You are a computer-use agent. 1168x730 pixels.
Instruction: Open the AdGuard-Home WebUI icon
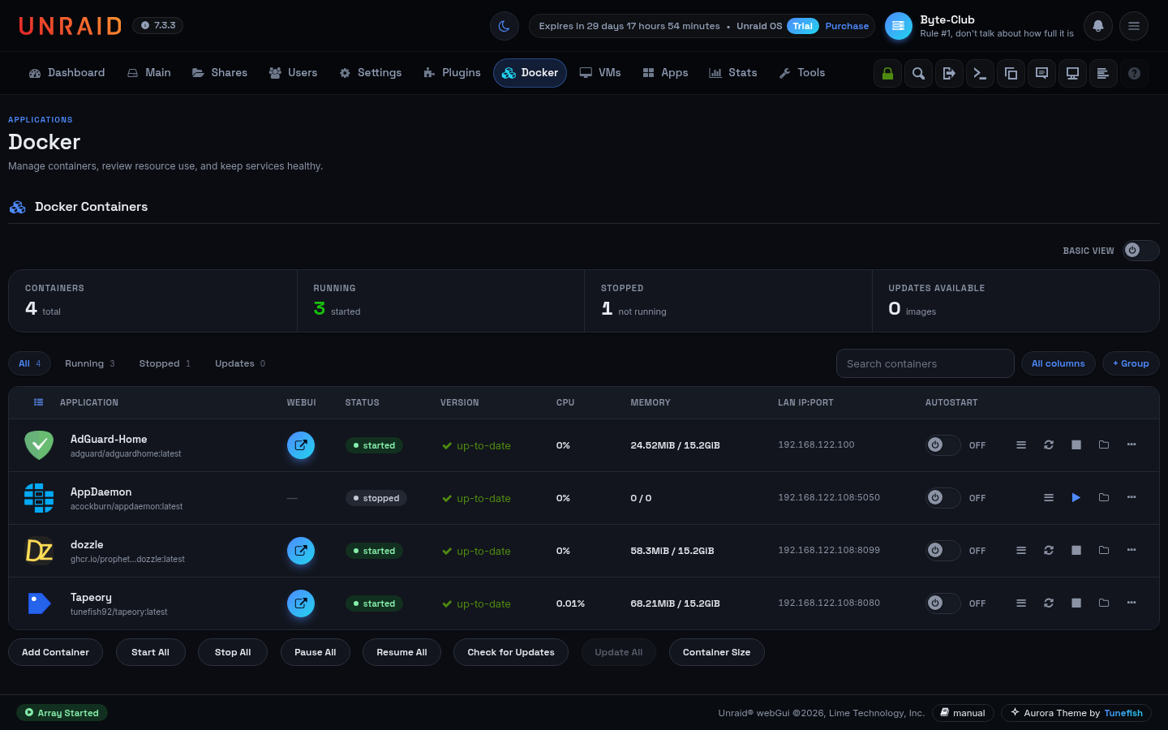[x=301, y=445]
